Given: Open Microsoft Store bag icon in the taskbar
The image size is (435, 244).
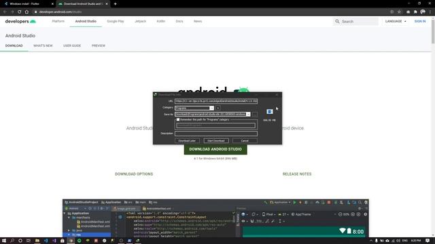Looking at the screenshot, I should point(63,241).
